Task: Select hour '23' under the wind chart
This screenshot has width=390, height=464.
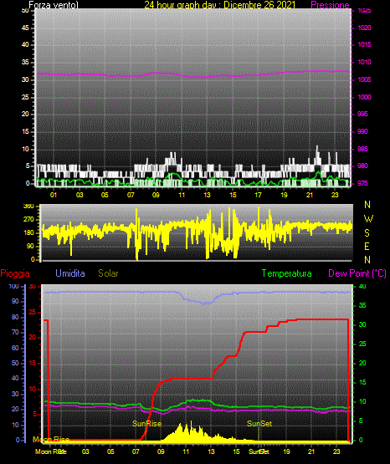Action: click(335, 195)
